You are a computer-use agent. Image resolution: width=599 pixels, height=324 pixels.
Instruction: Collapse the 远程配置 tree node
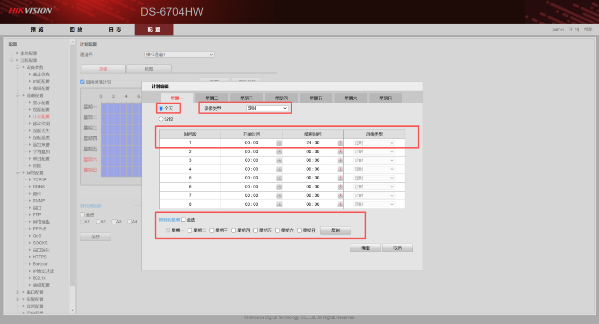click(11, 61)
